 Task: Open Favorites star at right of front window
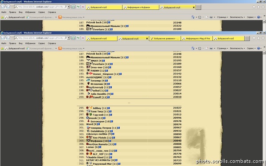(x=258, y=38)
